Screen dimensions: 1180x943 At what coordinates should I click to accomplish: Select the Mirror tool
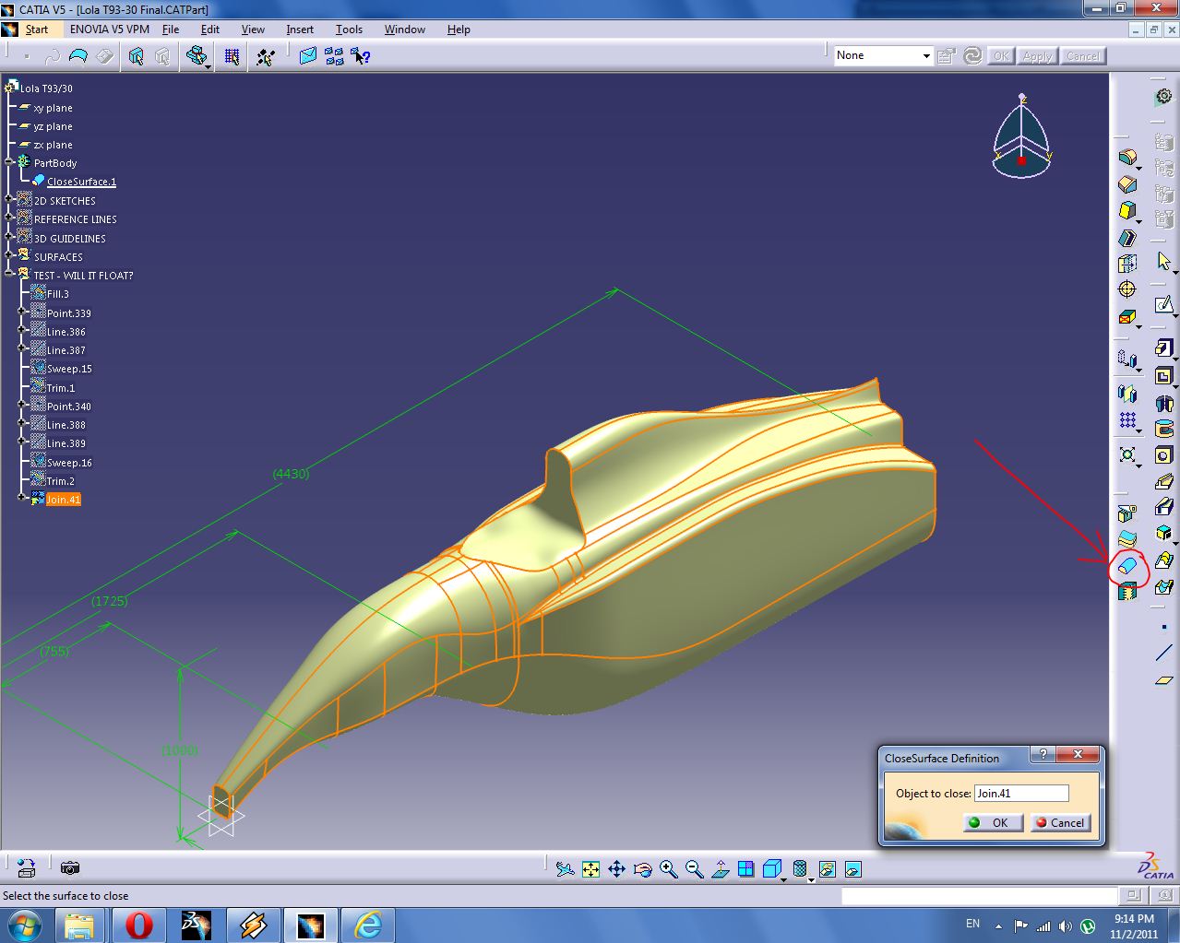coord(1127,395)
